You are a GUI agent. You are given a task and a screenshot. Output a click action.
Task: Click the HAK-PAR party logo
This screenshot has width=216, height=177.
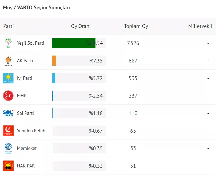[8, 166]
